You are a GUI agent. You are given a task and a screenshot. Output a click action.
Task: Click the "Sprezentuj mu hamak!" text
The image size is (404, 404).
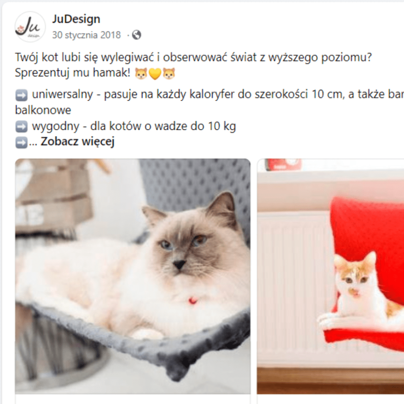(x=73, y=73)
